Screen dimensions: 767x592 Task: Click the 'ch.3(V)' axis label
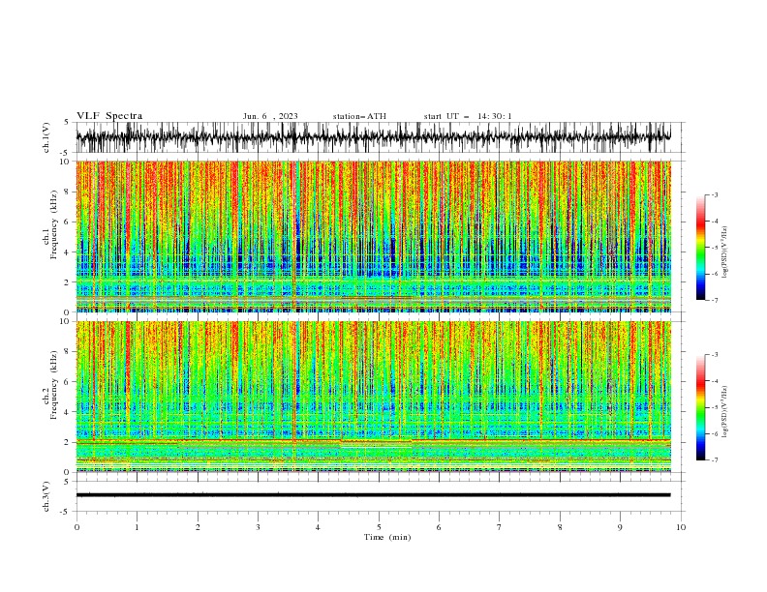pyautogui.click(x=46, y=496)
